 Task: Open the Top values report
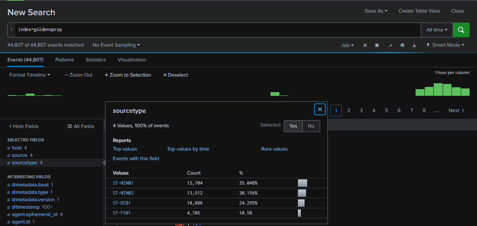click(125, 149)
